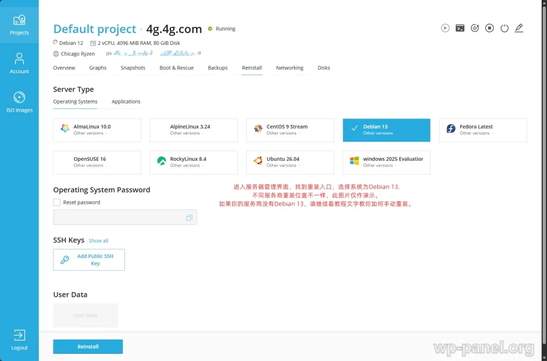Image resolution: width=547 pixels, height=361 pixels.
Task: Click the User Data button
Action: 85,315
